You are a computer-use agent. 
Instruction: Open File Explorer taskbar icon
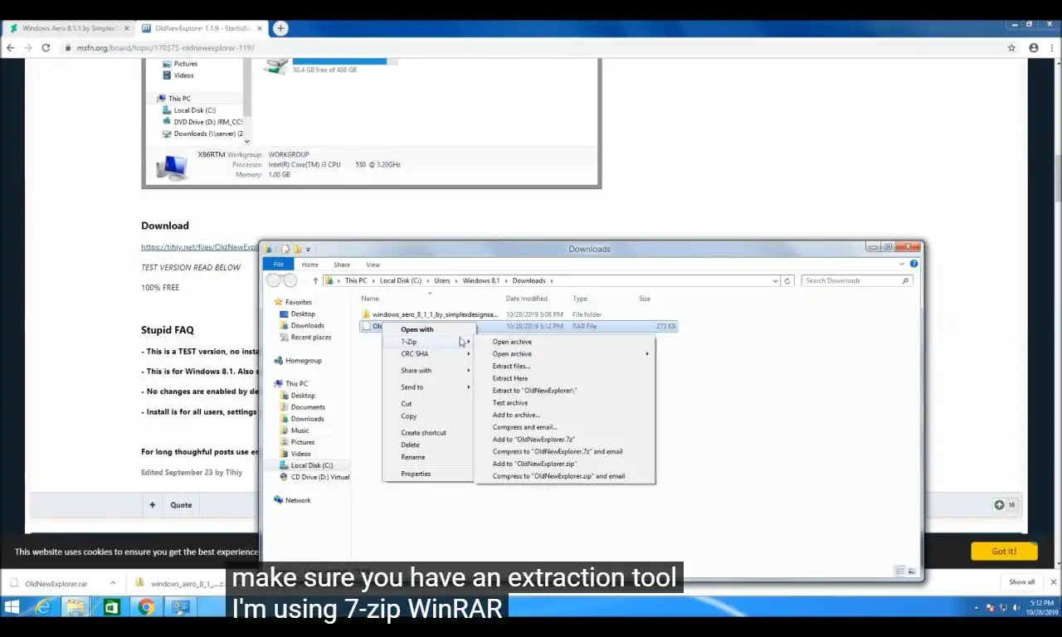click(76, 608)
